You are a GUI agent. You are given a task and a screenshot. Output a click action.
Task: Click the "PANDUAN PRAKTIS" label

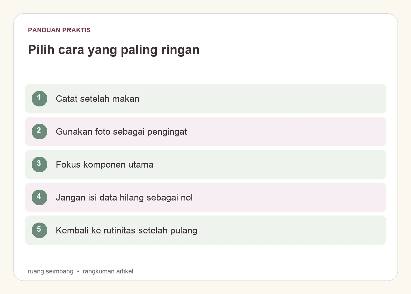pyautogui.click(x=59, y=30)
